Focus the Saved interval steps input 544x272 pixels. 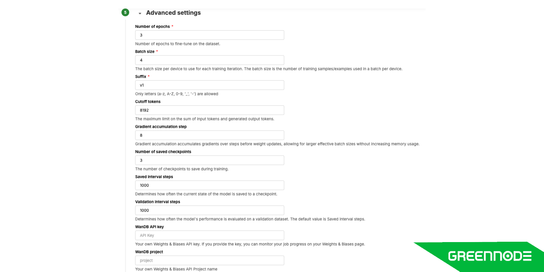pos(209,185)
